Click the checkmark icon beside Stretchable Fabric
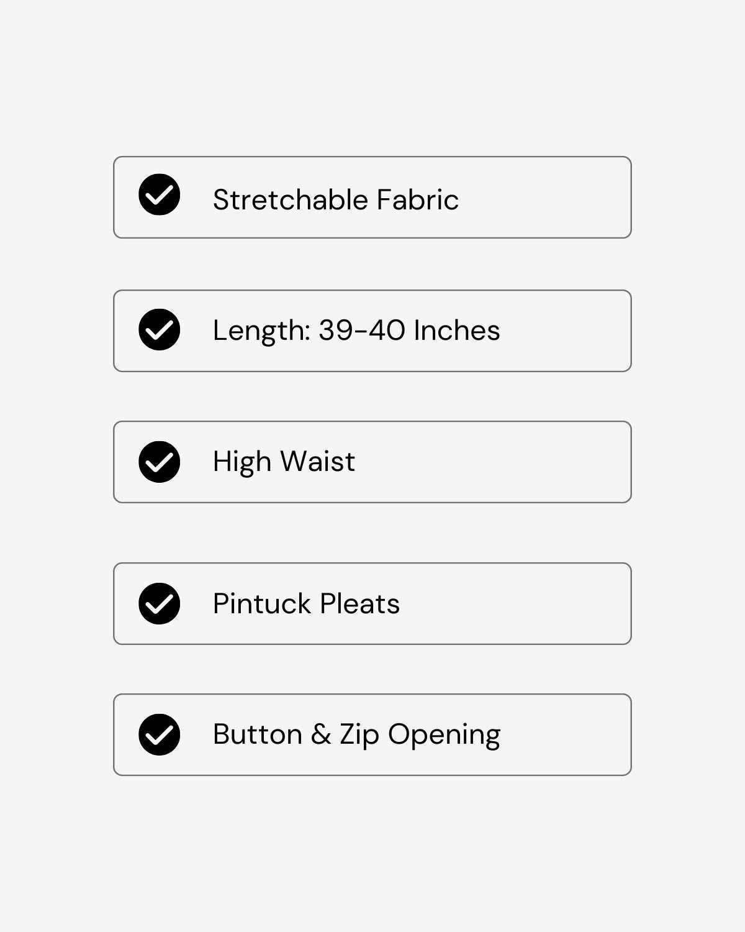This screenshot has width=745, height=932. [160, 195]
